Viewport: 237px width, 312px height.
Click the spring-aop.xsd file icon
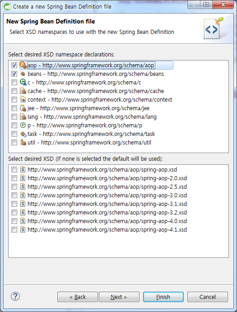tap(23, 169)
